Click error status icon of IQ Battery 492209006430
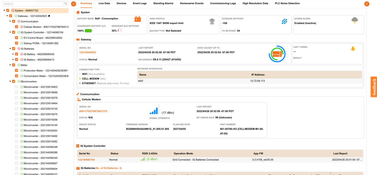Viewport: 377px width, 175px height. click(x=22, y=54)
